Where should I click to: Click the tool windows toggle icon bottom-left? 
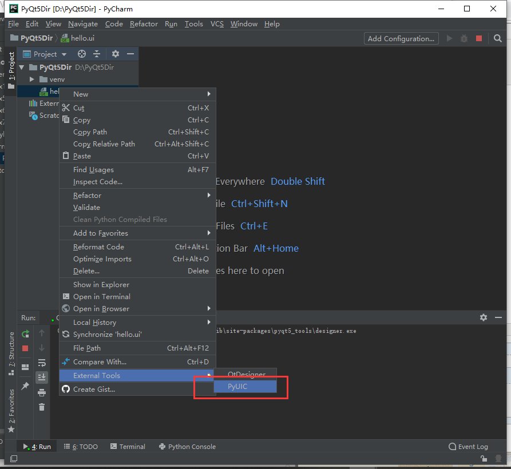(x=13, y=459)
